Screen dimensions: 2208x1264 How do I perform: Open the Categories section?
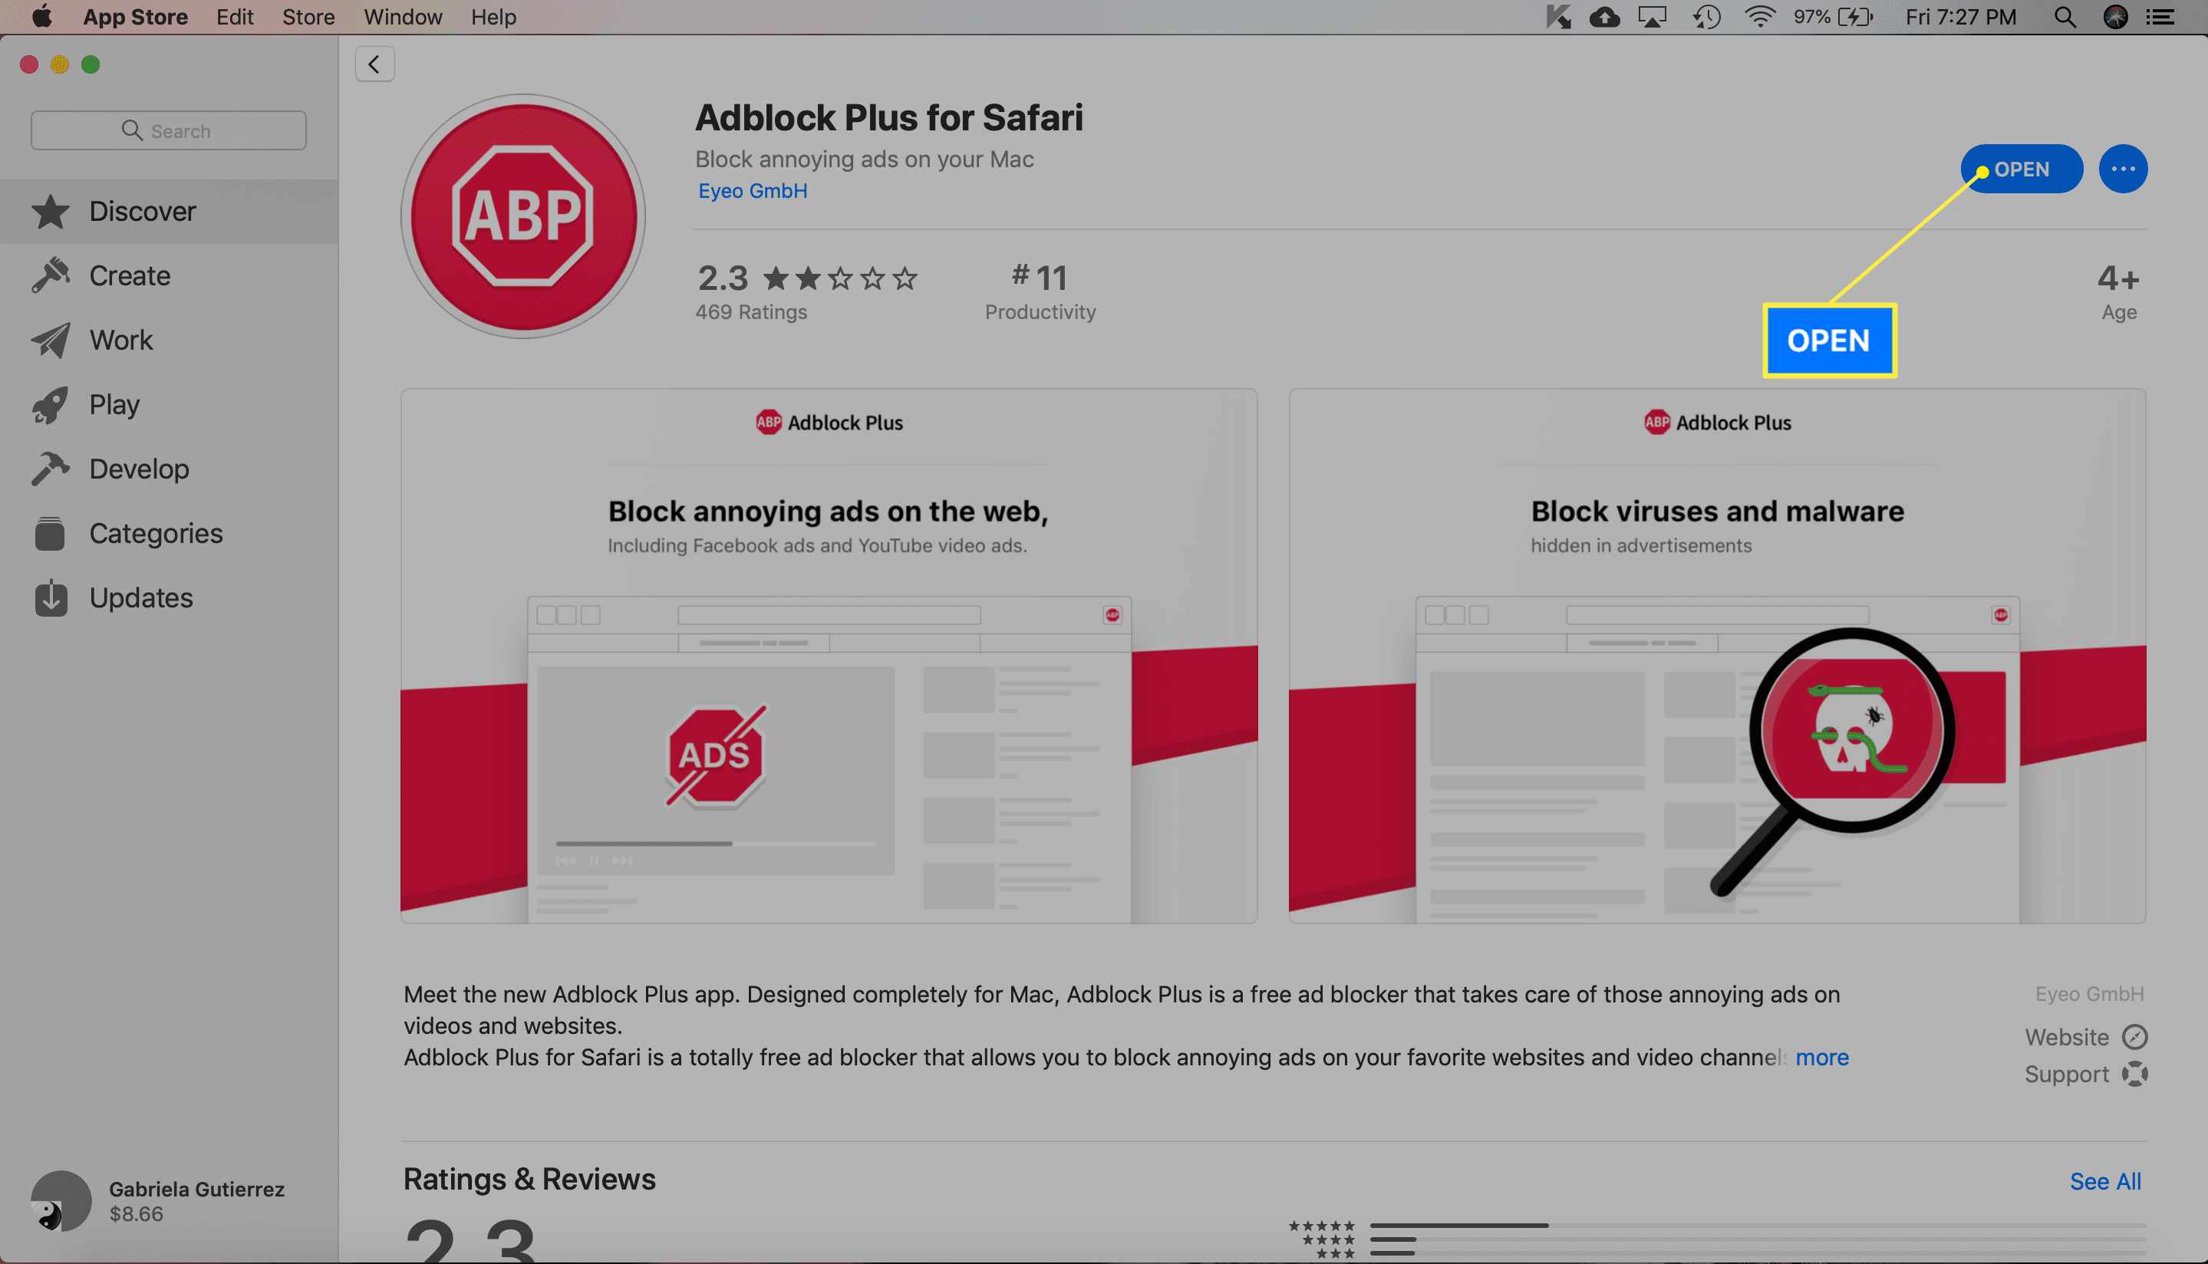(x=155, y=532)
